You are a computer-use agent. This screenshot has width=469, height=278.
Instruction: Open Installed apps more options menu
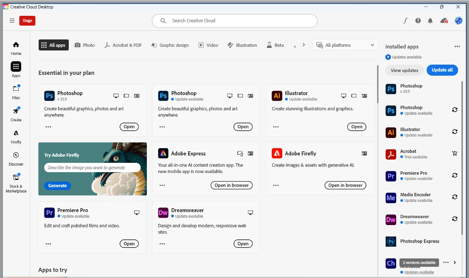click(457, 46)
